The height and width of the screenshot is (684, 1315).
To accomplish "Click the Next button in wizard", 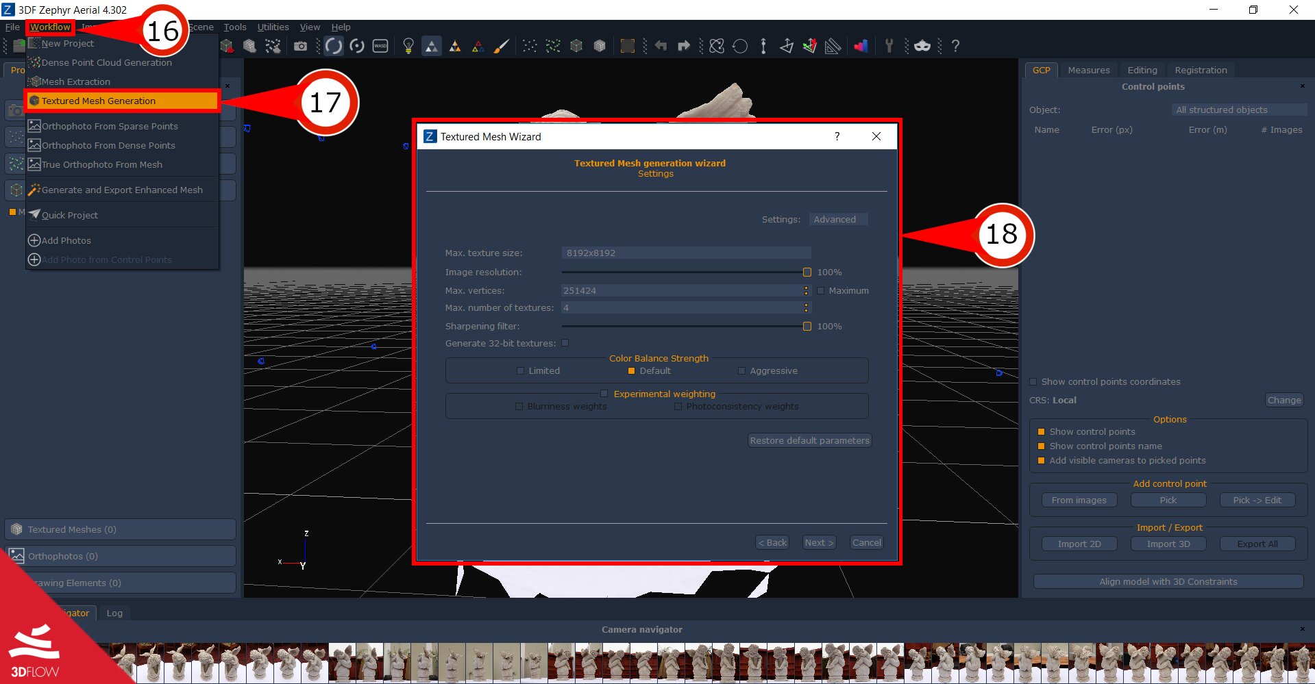I will (x=819, y=542).
